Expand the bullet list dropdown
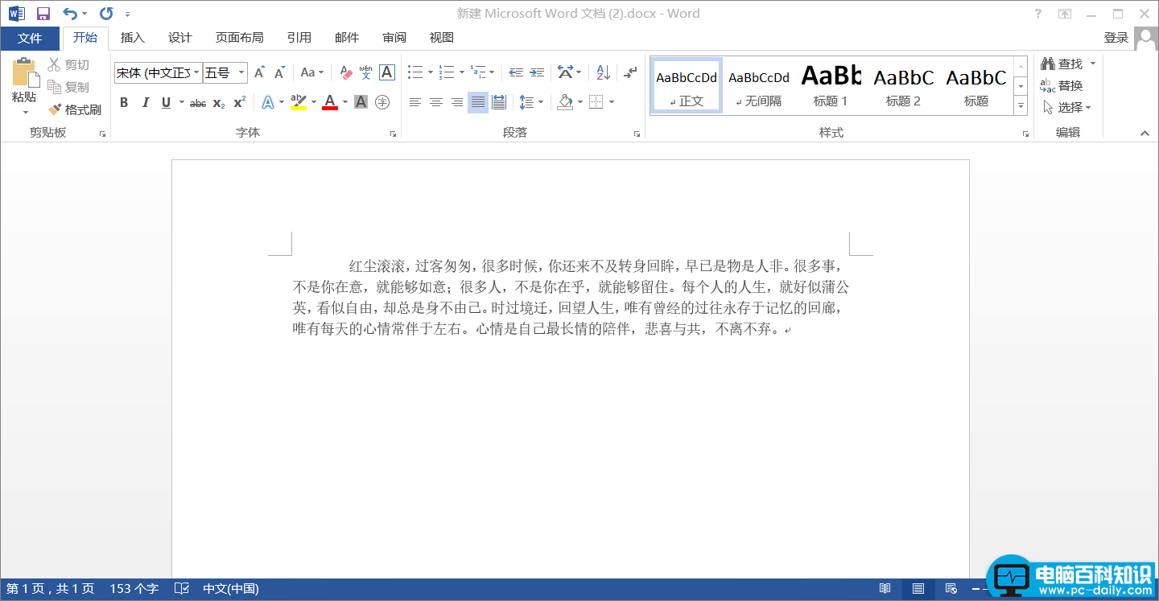The image size is (1159, 601). 431,72
